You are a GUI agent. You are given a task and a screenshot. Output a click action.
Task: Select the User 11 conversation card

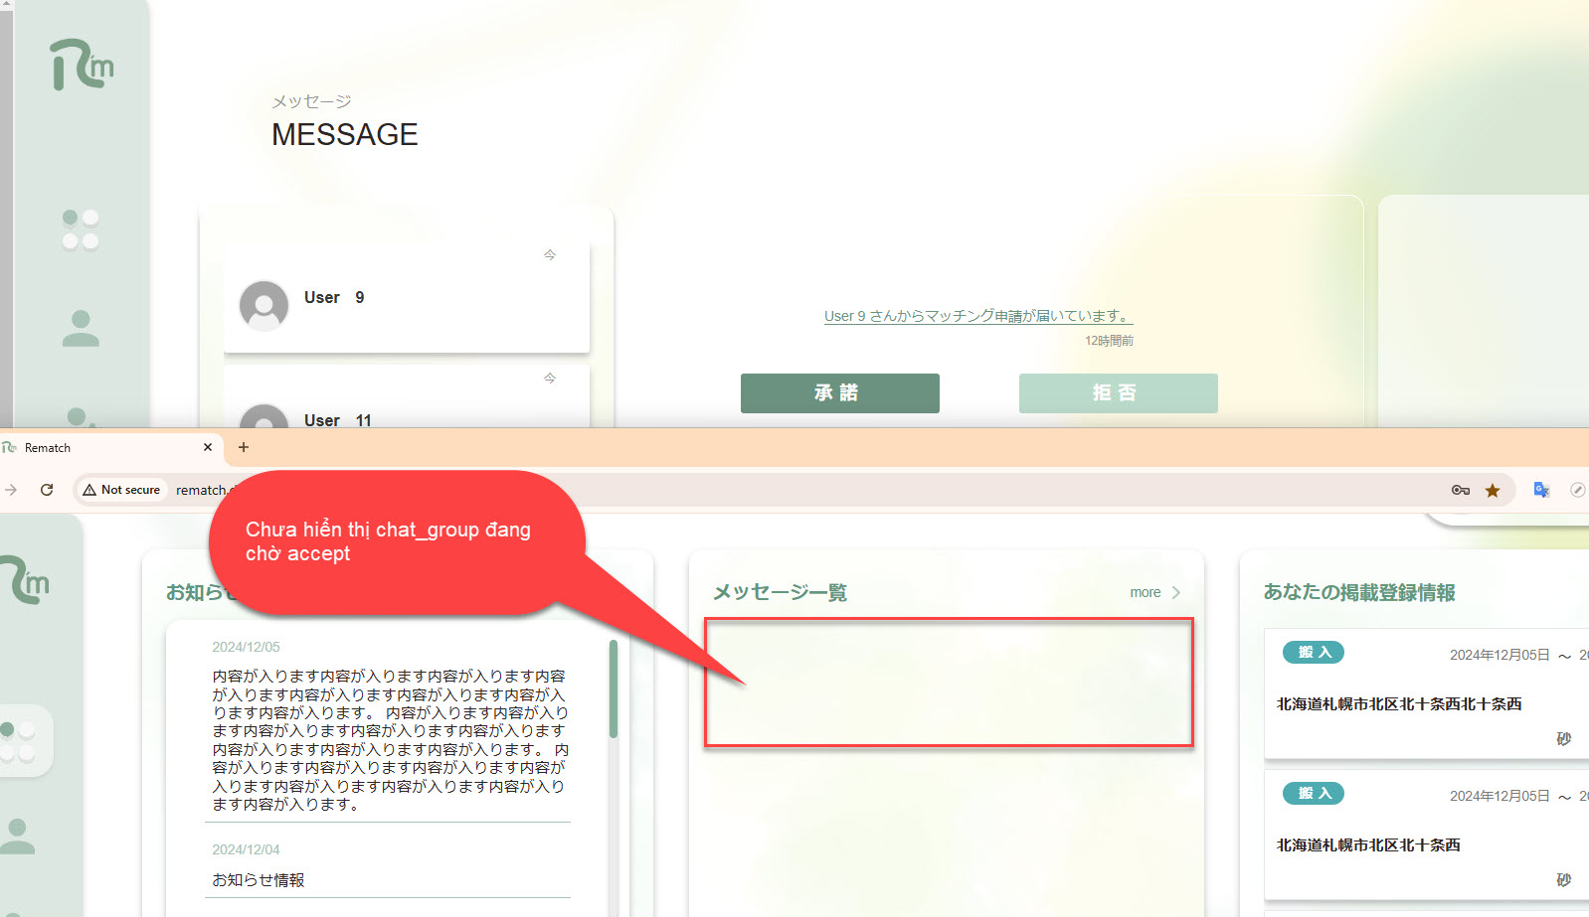406,407
